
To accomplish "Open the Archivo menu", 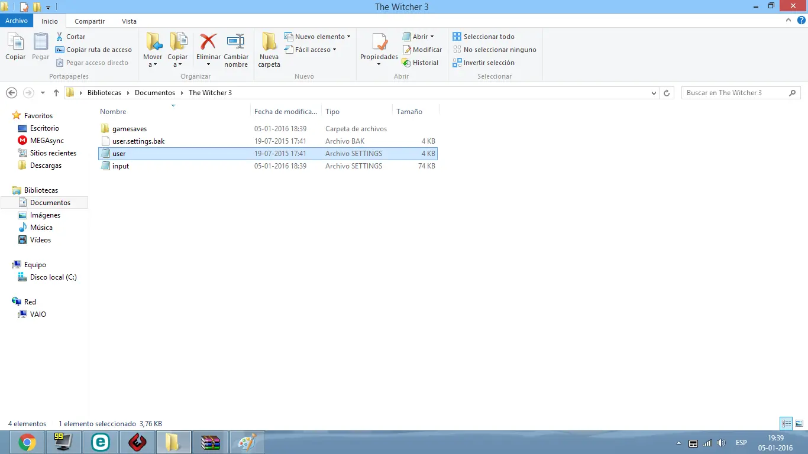I will [x=17, y=21].
